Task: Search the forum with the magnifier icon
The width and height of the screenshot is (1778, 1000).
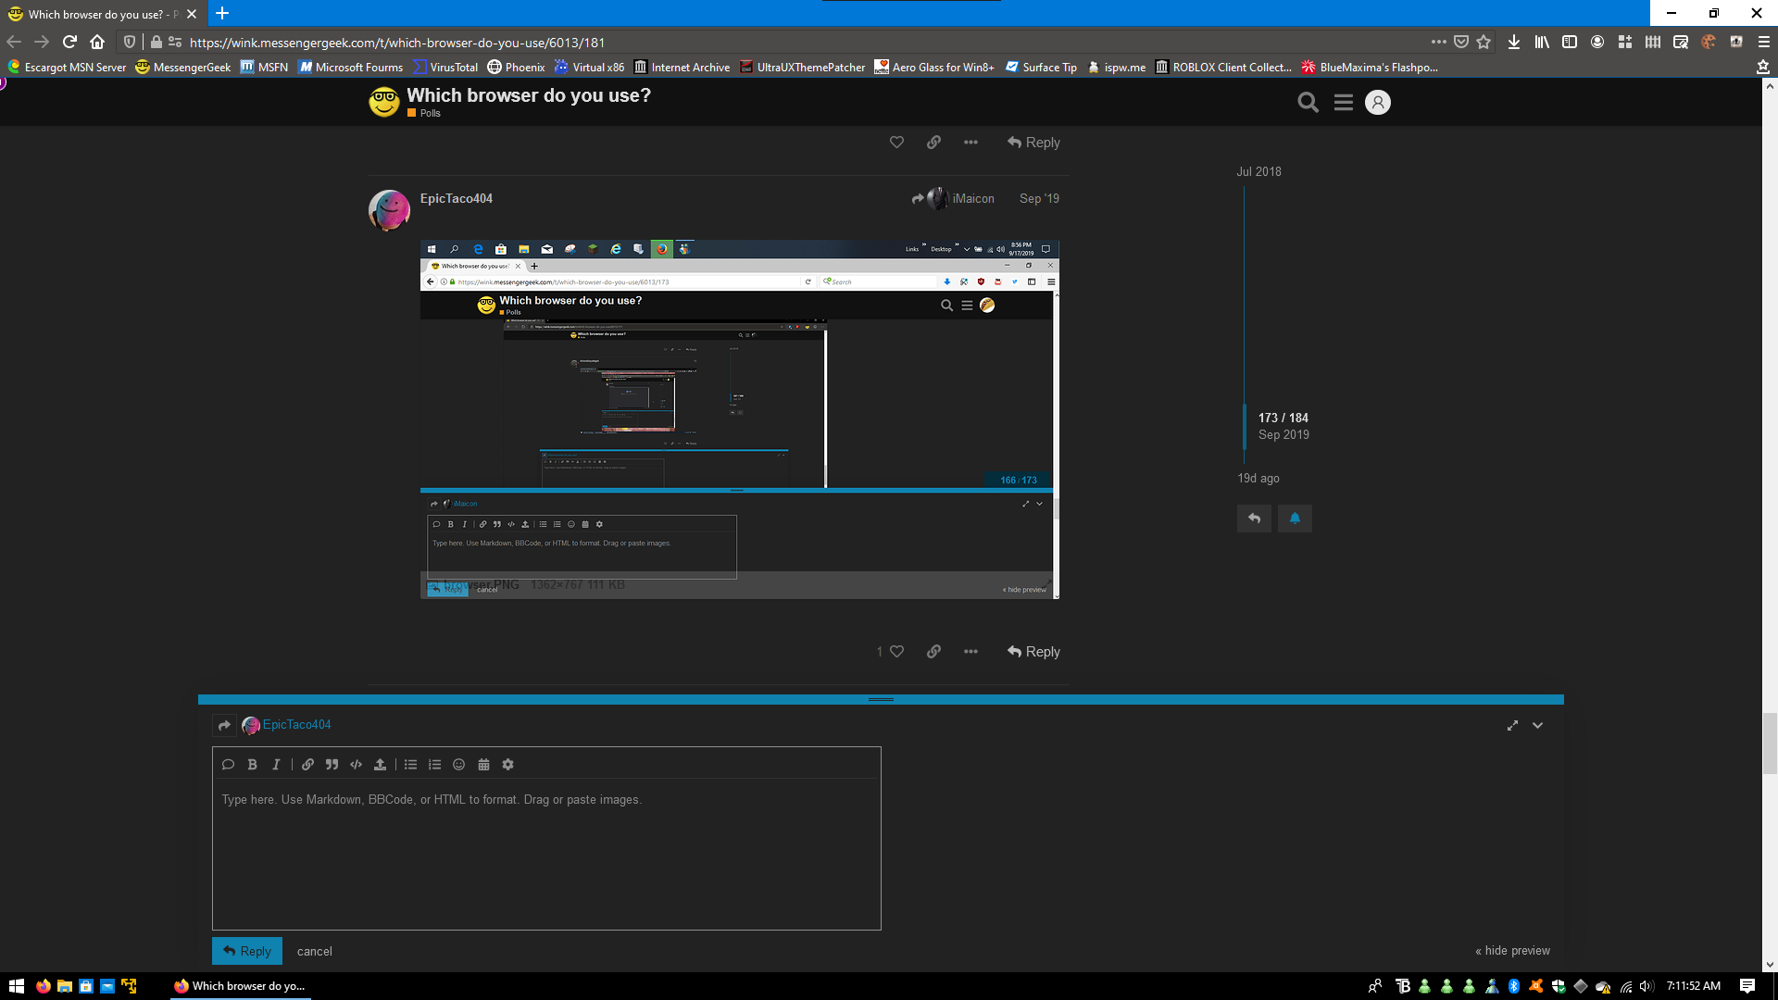Action: coord(1308,103)
